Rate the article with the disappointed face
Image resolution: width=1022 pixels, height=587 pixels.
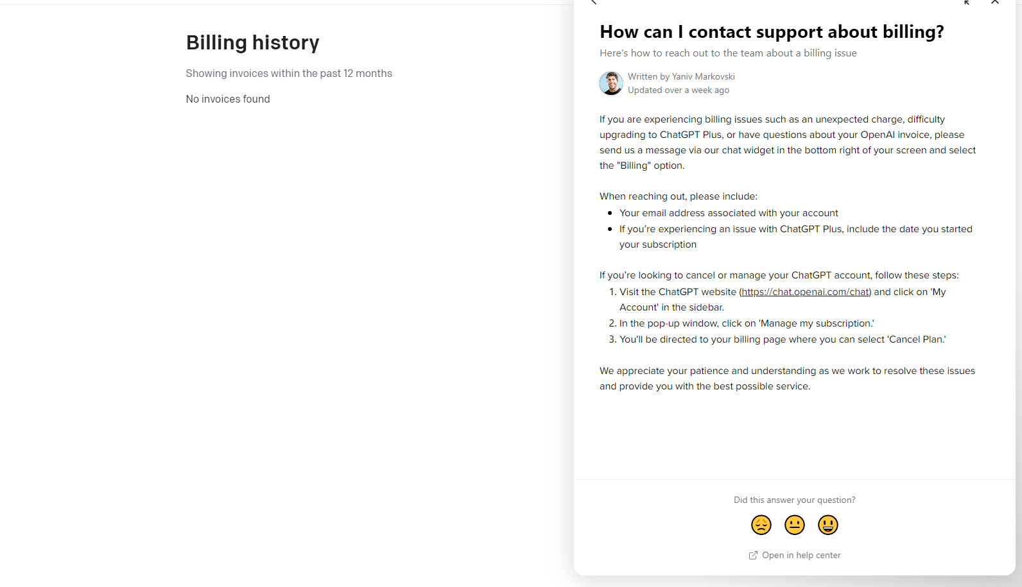point(761,525)
